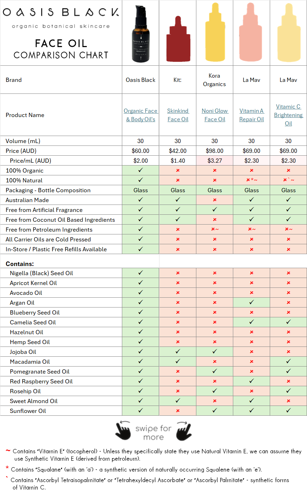Click the Oasis Black product bottle photo
Image resolution: width=307 pixels, height=492 pixels.
pos(141,33)
